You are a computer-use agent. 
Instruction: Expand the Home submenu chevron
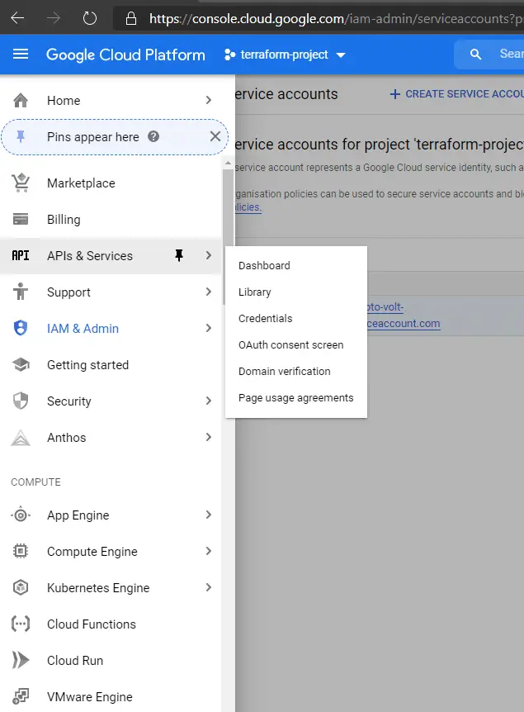208,100
